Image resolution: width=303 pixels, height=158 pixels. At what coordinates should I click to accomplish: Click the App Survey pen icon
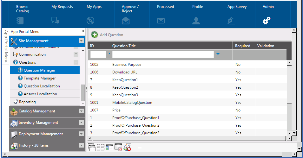point(231,21)
